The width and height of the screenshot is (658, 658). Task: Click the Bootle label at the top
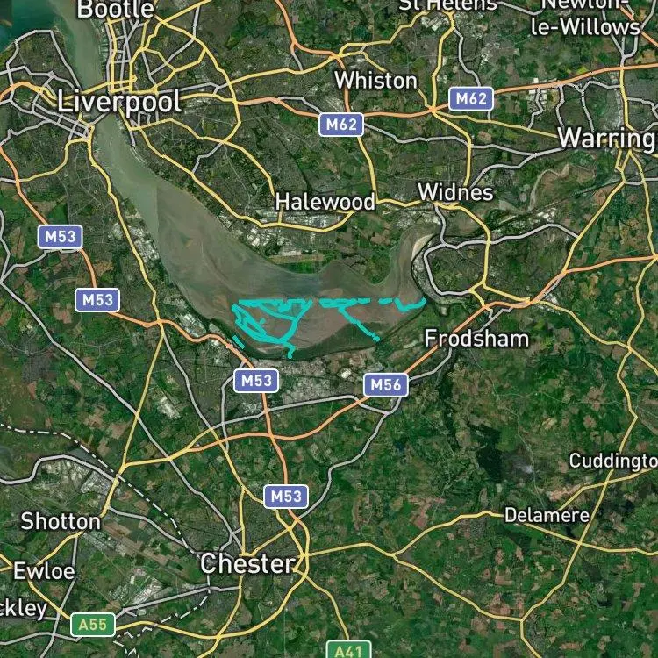[116, 10]
